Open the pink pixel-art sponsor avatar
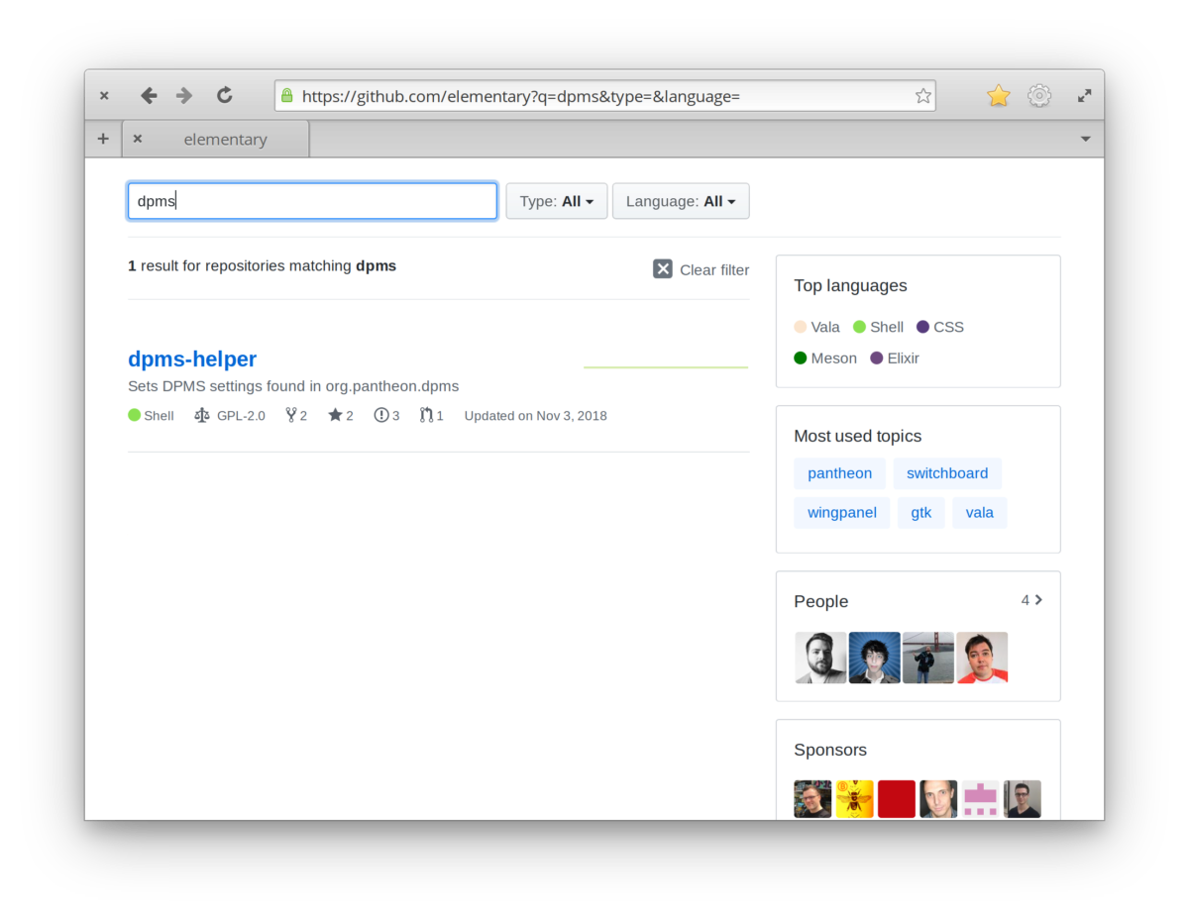1189x920 pixels. click(980, 799)
